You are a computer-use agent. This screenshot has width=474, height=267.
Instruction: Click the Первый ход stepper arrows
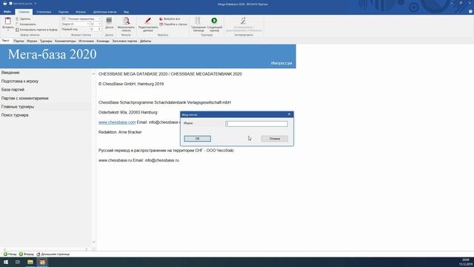coord(99,30)
